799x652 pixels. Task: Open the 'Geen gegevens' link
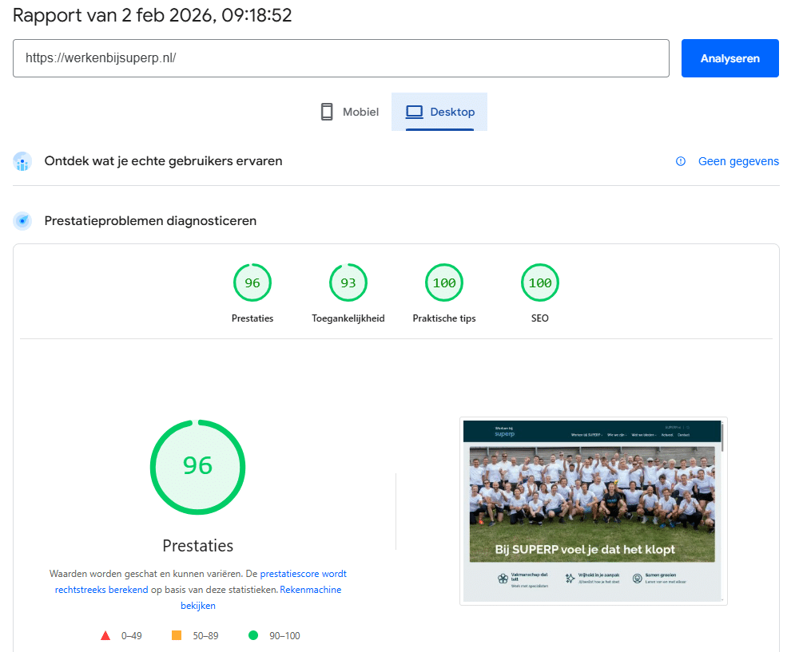point(738,161)
